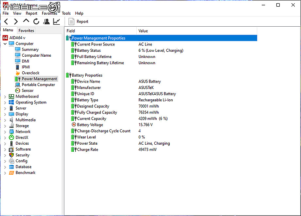301x216 pixels.
Task: Select the Database icon
Action: click(x=12, y=167)
